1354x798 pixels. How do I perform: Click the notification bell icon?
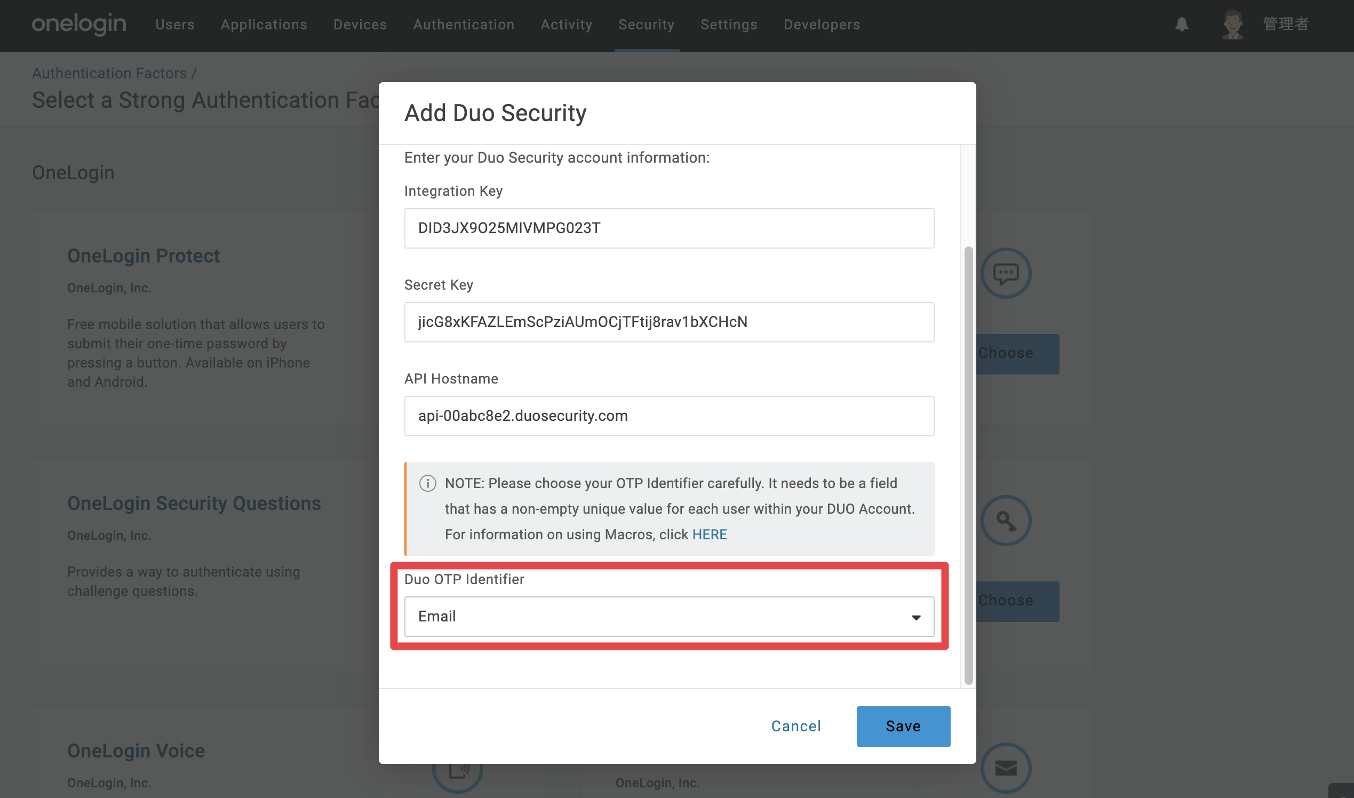(x=1181, y=24)
